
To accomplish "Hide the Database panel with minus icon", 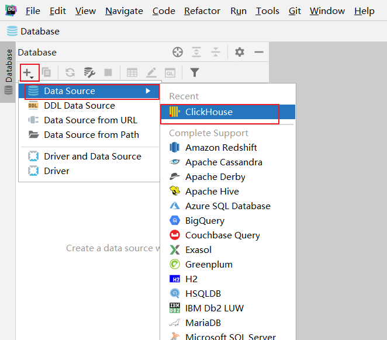I will [x=259, y=52].
